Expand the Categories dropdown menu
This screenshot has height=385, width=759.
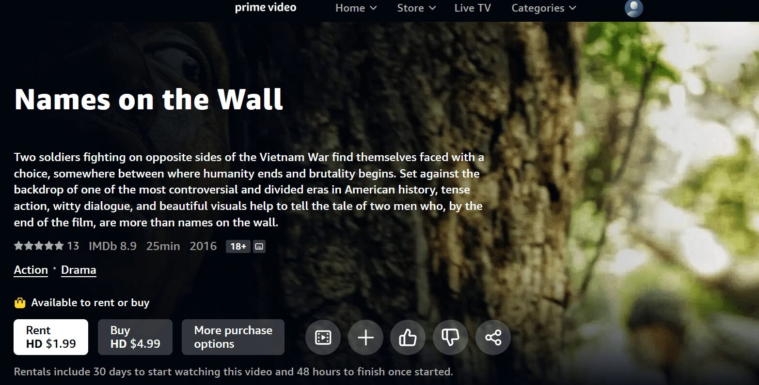544,8
